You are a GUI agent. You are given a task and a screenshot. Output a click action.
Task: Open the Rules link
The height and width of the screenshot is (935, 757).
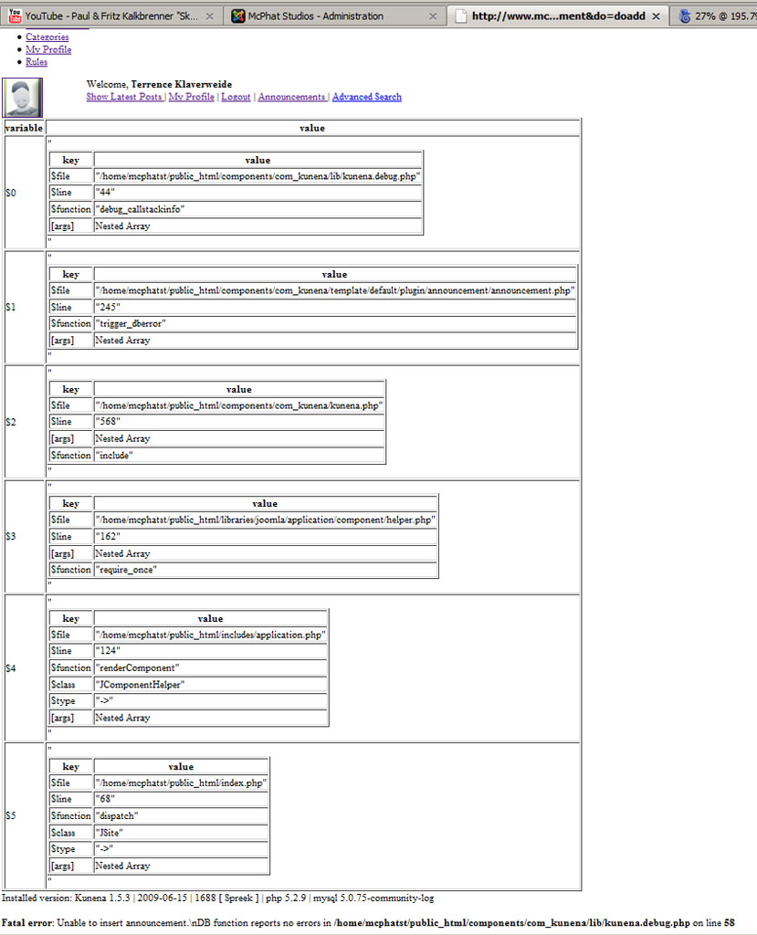click(37, 62)
